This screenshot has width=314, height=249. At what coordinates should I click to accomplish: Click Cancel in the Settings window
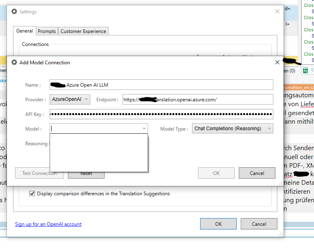(x=259, y=224)
